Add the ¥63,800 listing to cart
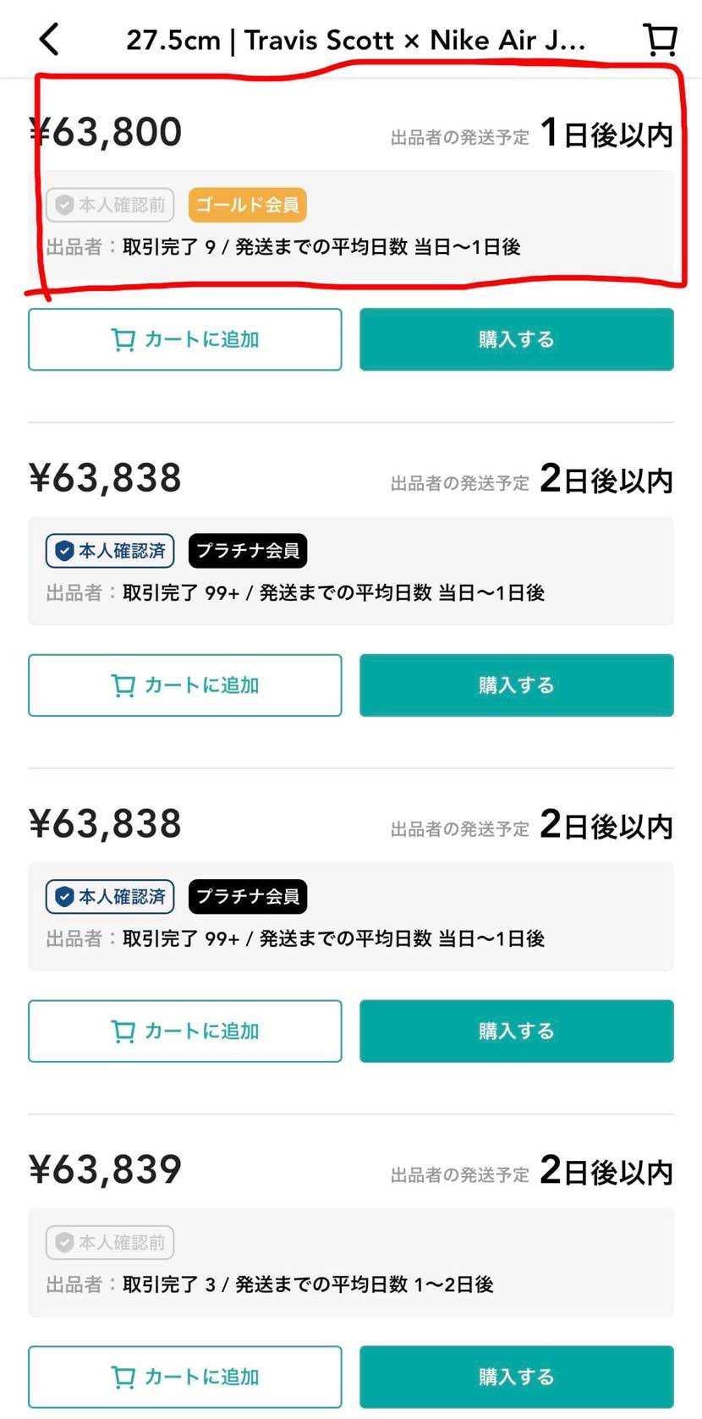 (x=185, y=339)
